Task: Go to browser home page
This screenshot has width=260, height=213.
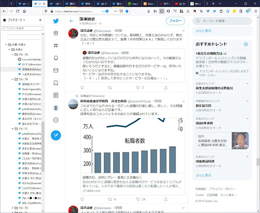Action: pyautogui.click(x=24, y=11)
